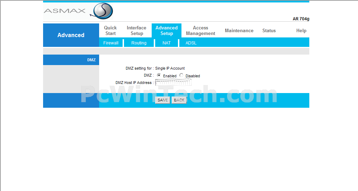
Task: Open the Maintenance tab
Action: tap(239, 30)
